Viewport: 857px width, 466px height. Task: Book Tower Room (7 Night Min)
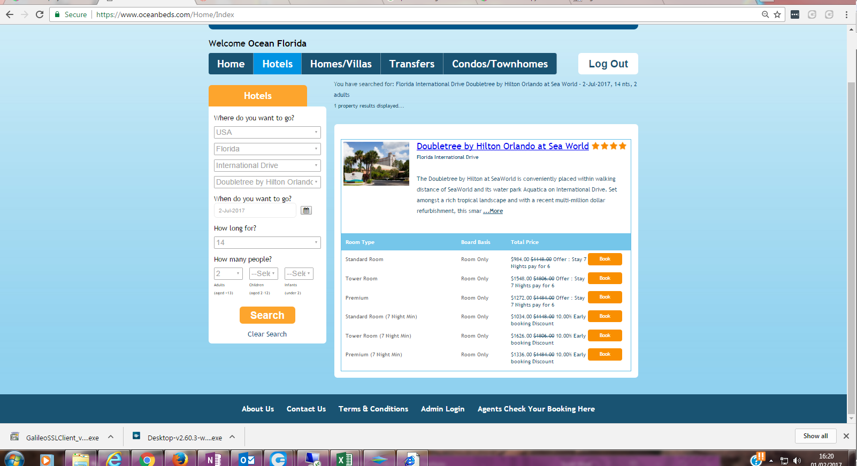coord(605,335)
